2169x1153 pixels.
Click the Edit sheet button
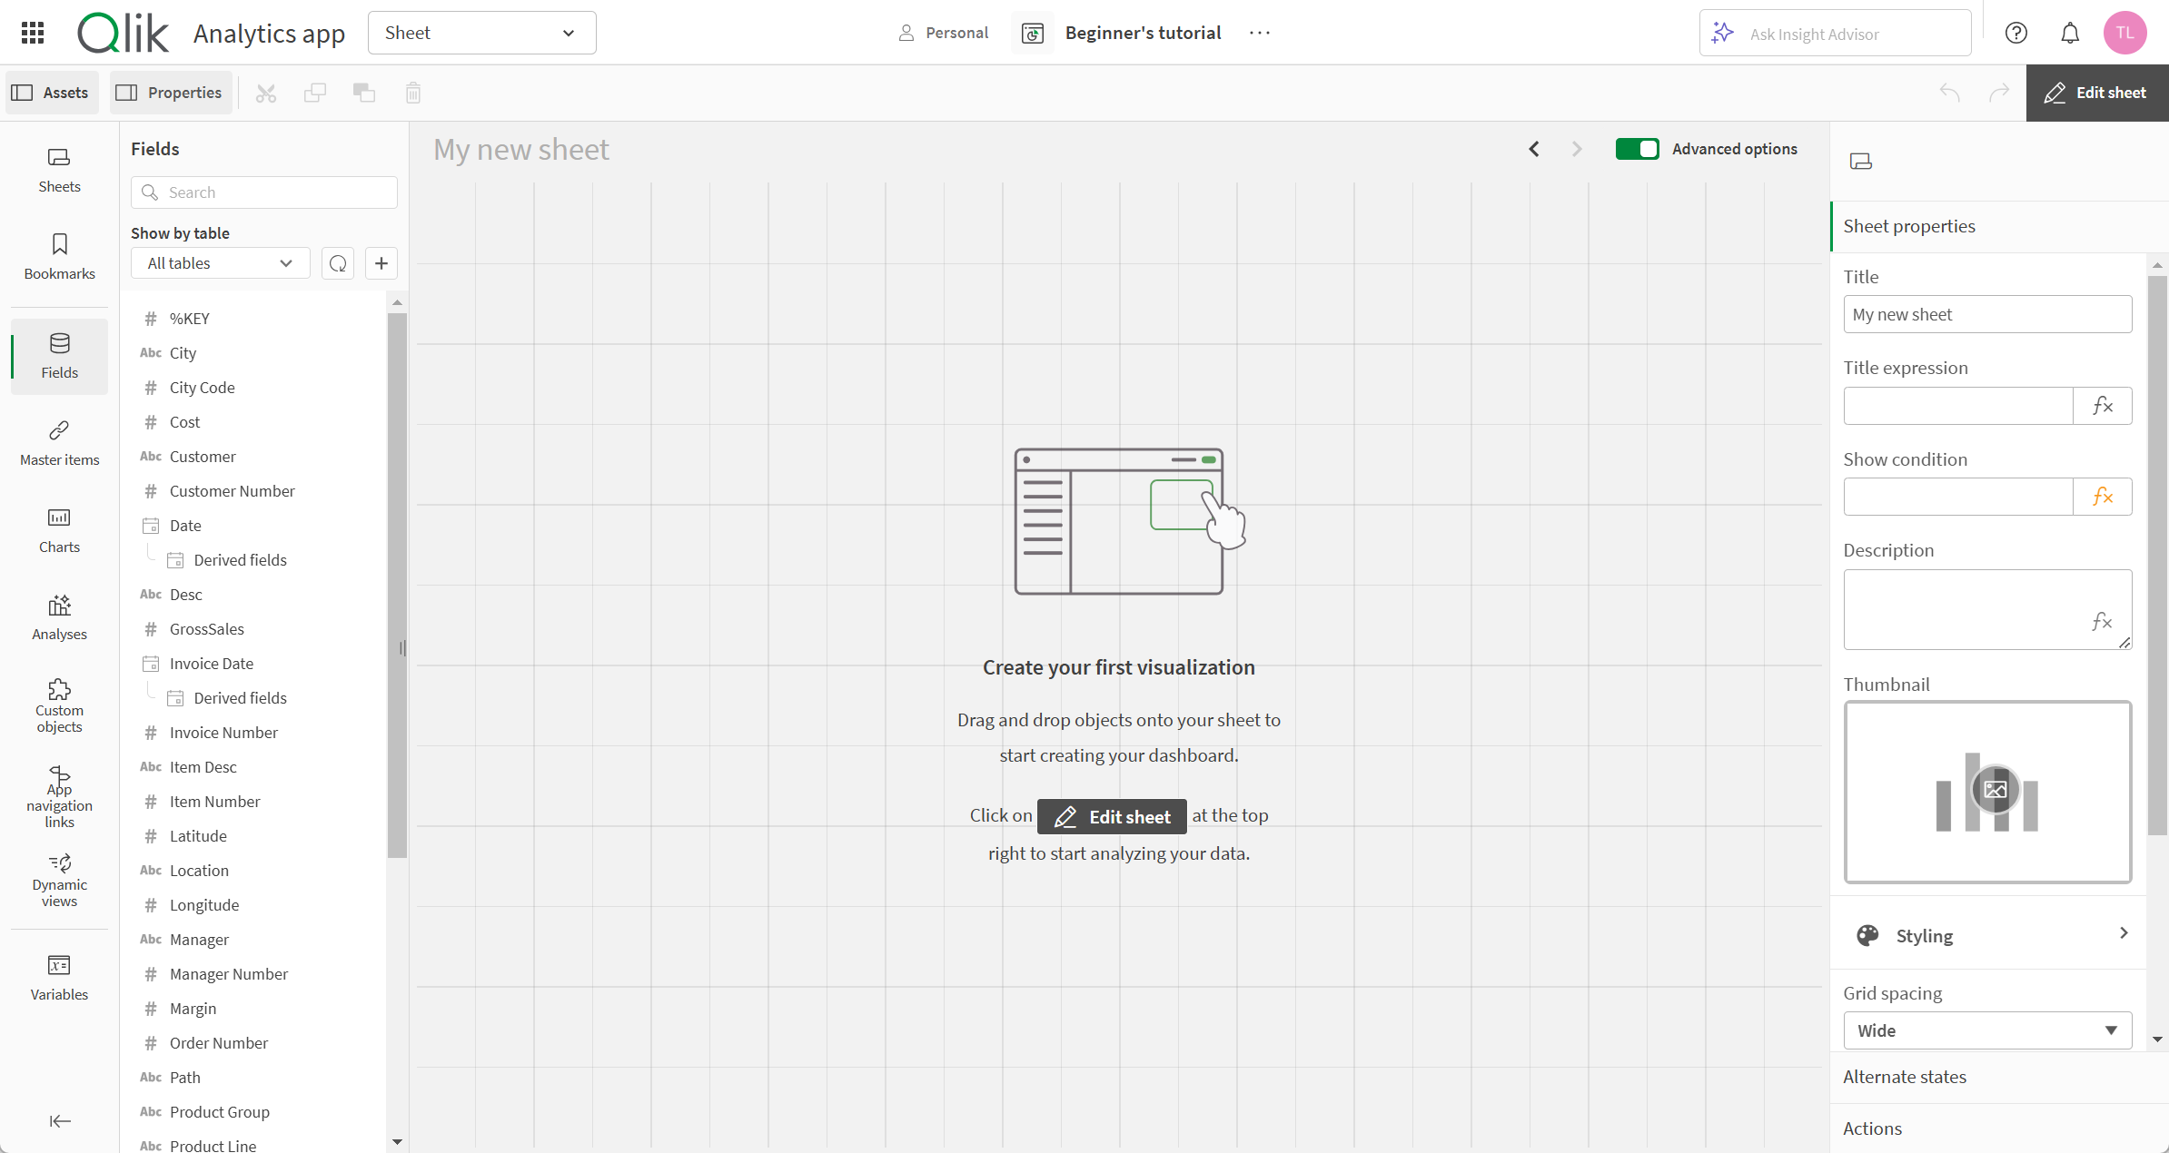2097,92
